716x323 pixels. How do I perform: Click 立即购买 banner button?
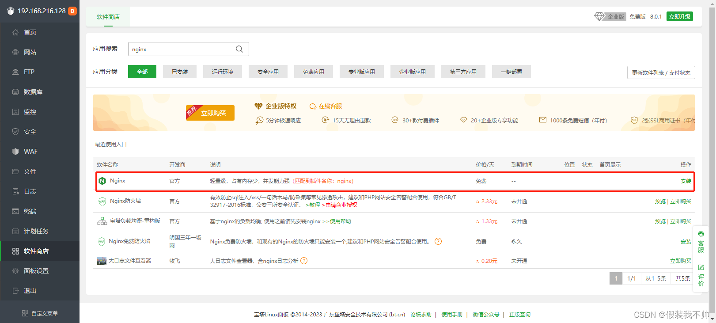(211, 113)
